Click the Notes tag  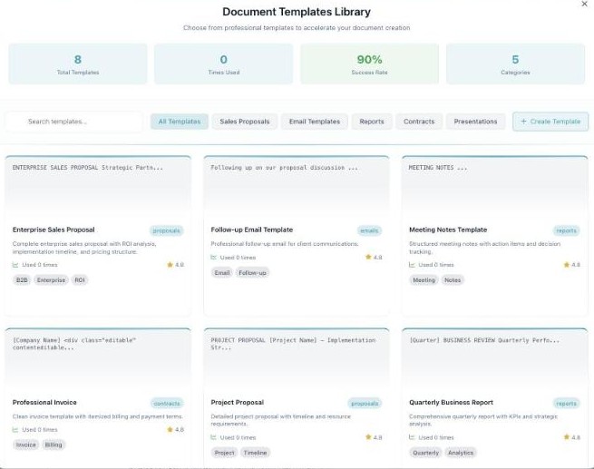pyautogui.click(x=453, y=280)
